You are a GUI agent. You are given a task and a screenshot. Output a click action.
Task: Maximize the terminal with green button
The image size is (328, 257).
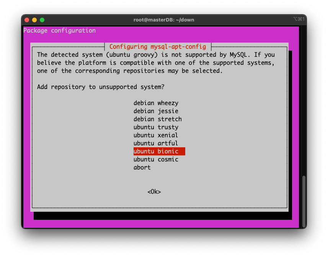coord(42,20)
